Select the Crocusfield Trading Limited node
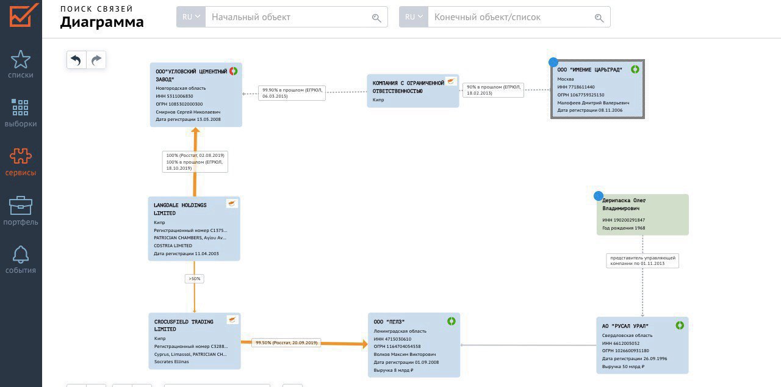The height and width of the screenshot is (387, 781). (x=194, y=341)
